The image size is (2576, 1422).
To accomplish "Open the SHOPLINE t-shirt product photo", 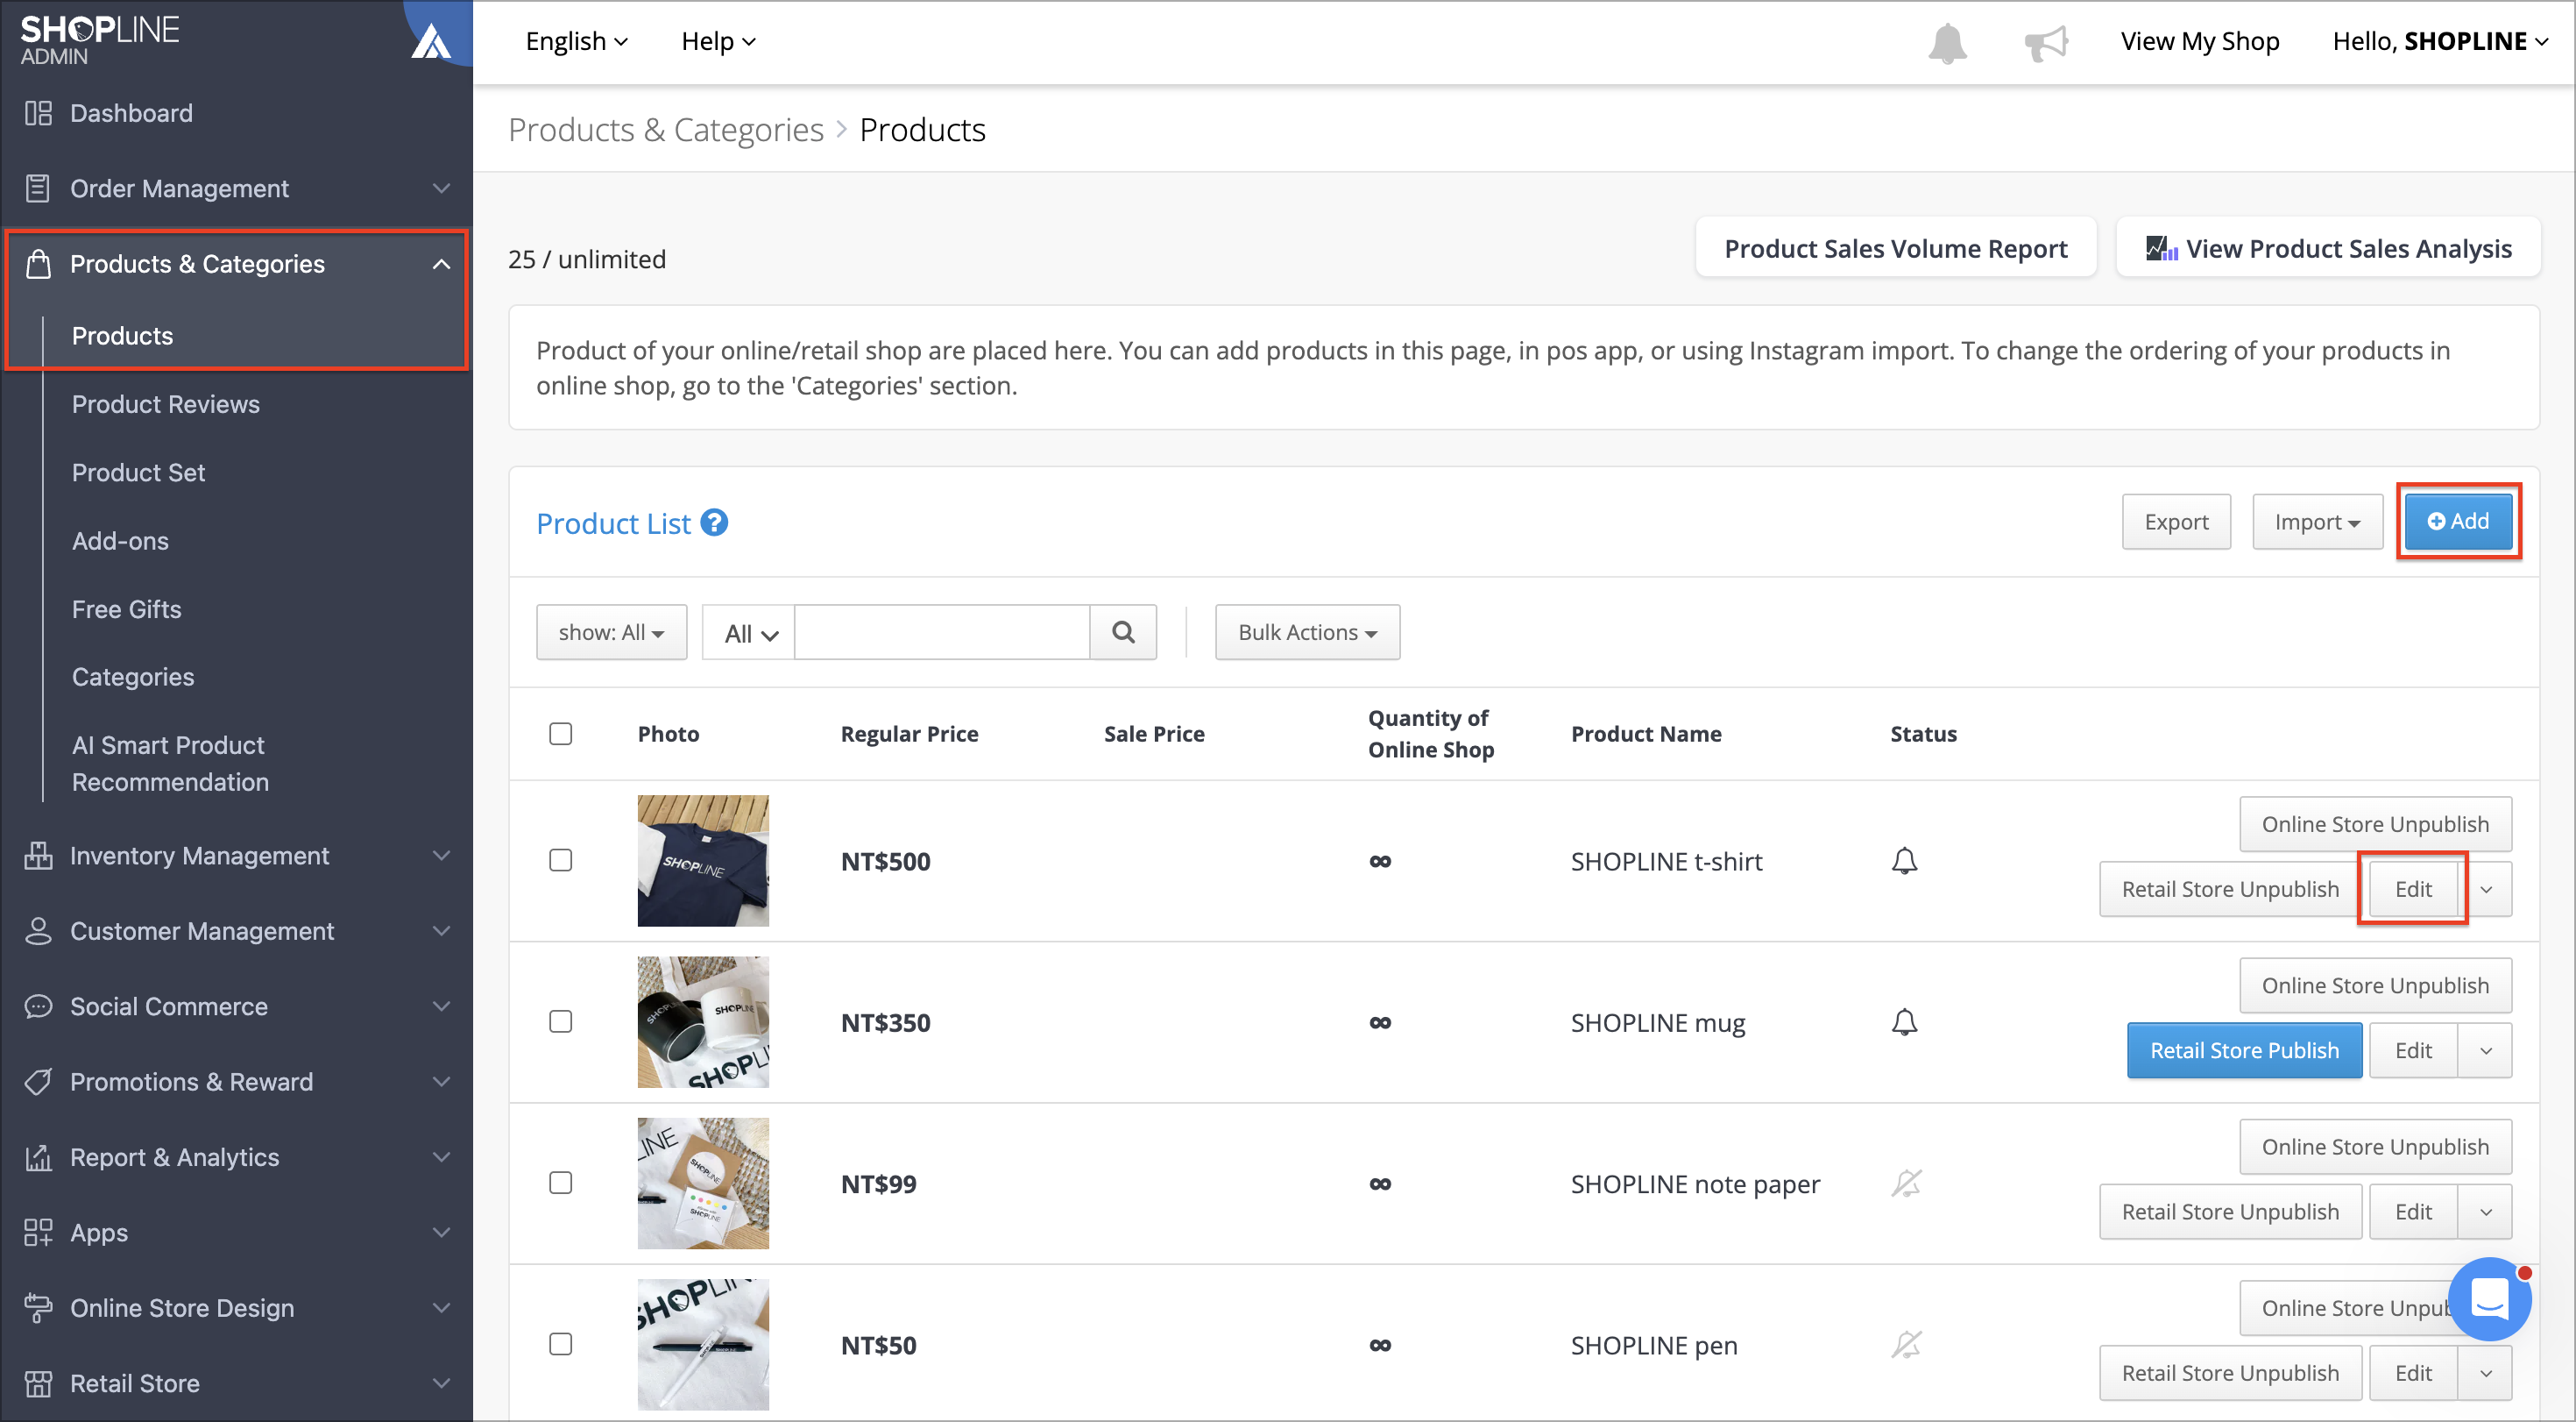I will (x=703, y=861).
